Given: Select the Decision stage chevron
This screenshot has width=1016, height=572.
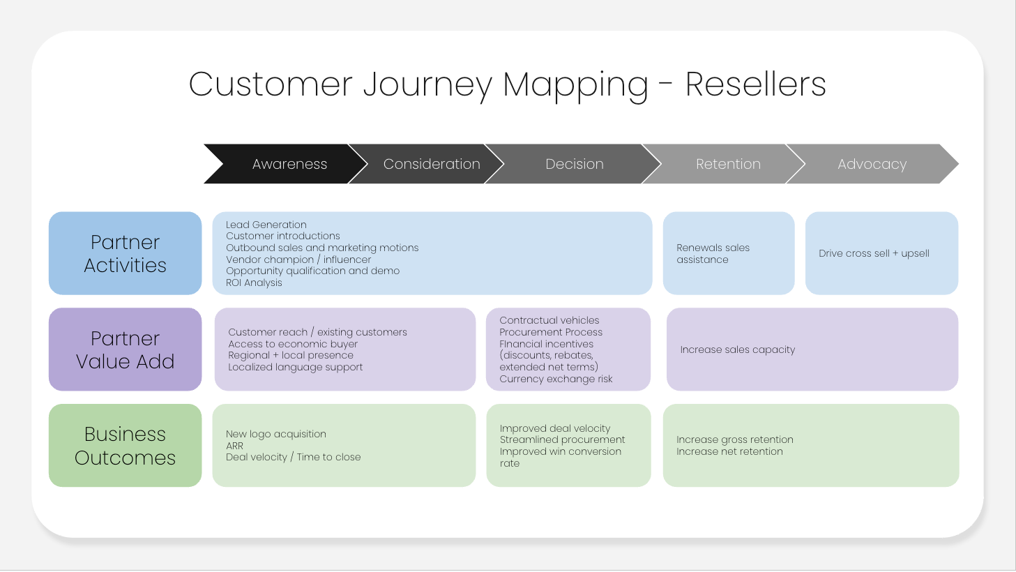Looking at the screenshot, I should [574, 164].
